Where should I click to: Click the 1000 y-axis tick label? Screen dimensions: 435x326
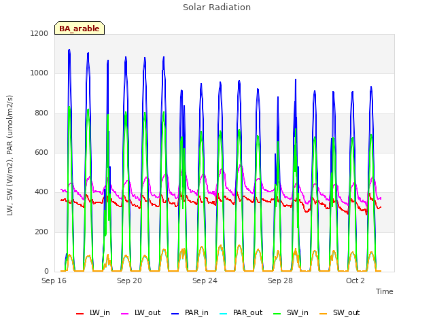(x=39, y=73)
